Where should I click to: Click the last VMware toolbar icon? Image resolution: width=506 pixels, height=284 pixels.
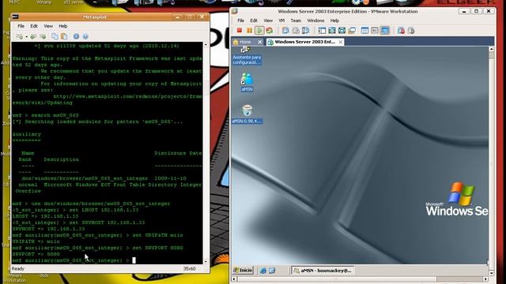411,30
